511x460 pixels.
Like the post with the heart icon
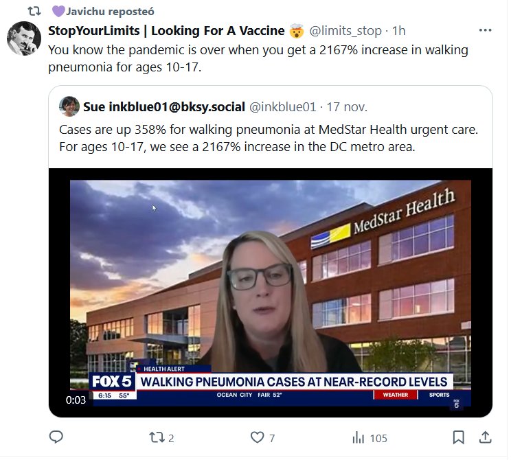click(257, 437)
